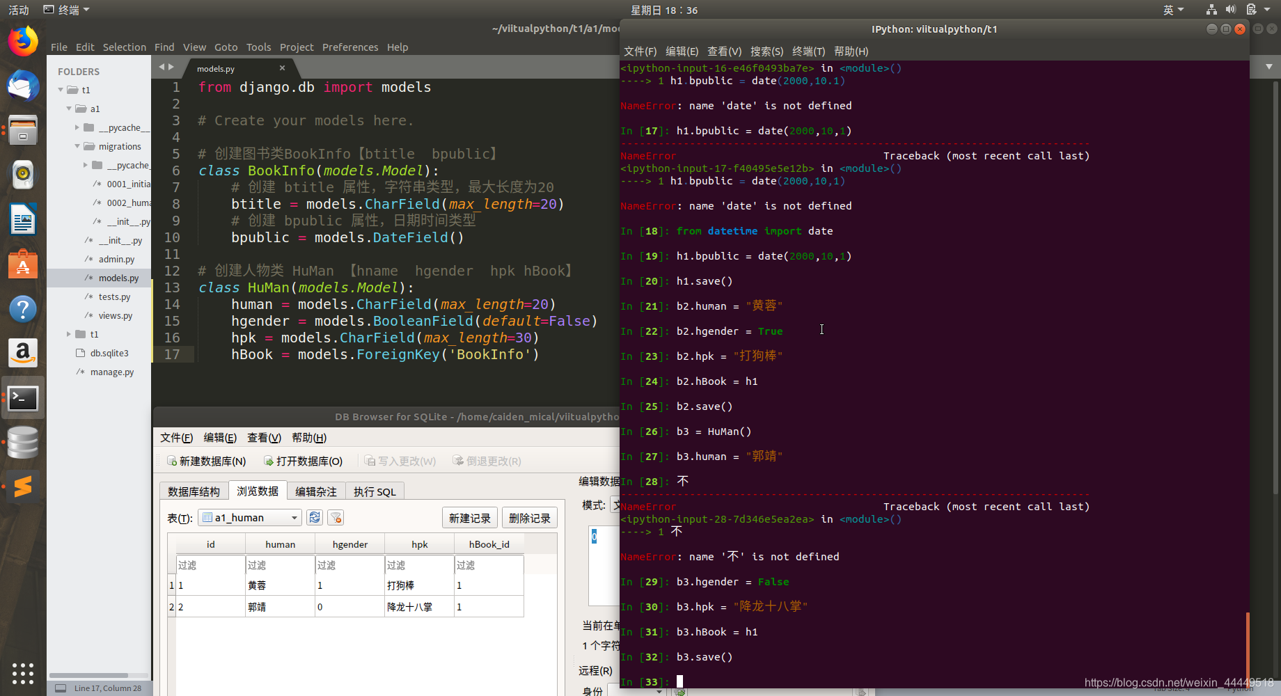Click the clear all filters icon
This screenshot has height=696, width=1281.
pyautogui.click(x=336, y=517)
